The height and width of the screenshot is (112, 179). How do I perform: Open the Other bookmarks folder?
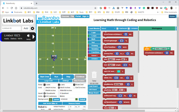click(x=169, y=12)
